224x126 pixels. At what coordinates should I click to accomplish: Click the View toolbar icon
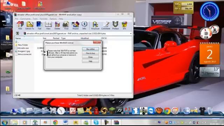pos(48,26)
